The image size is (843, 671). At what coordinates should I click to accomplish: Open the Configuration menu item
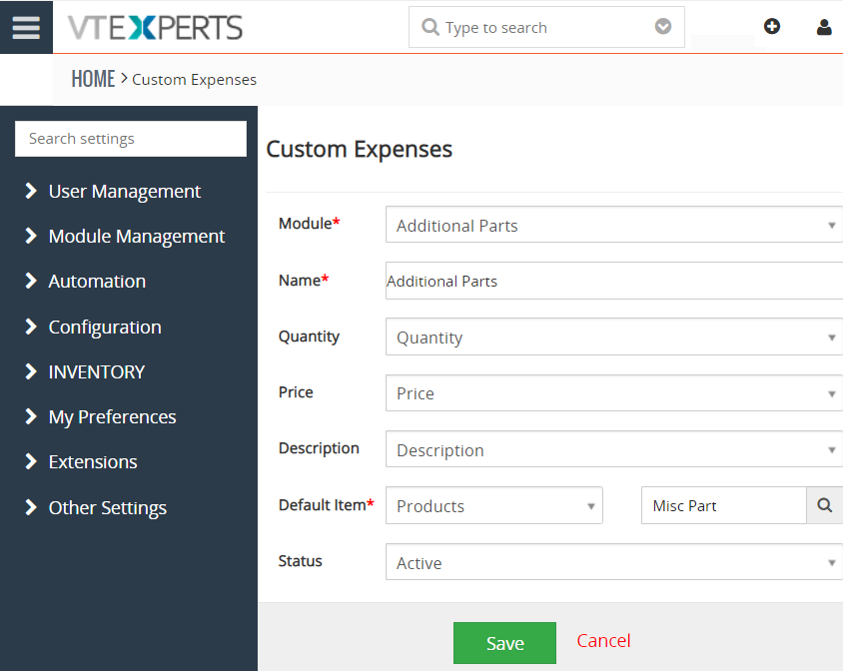[105, 327]
